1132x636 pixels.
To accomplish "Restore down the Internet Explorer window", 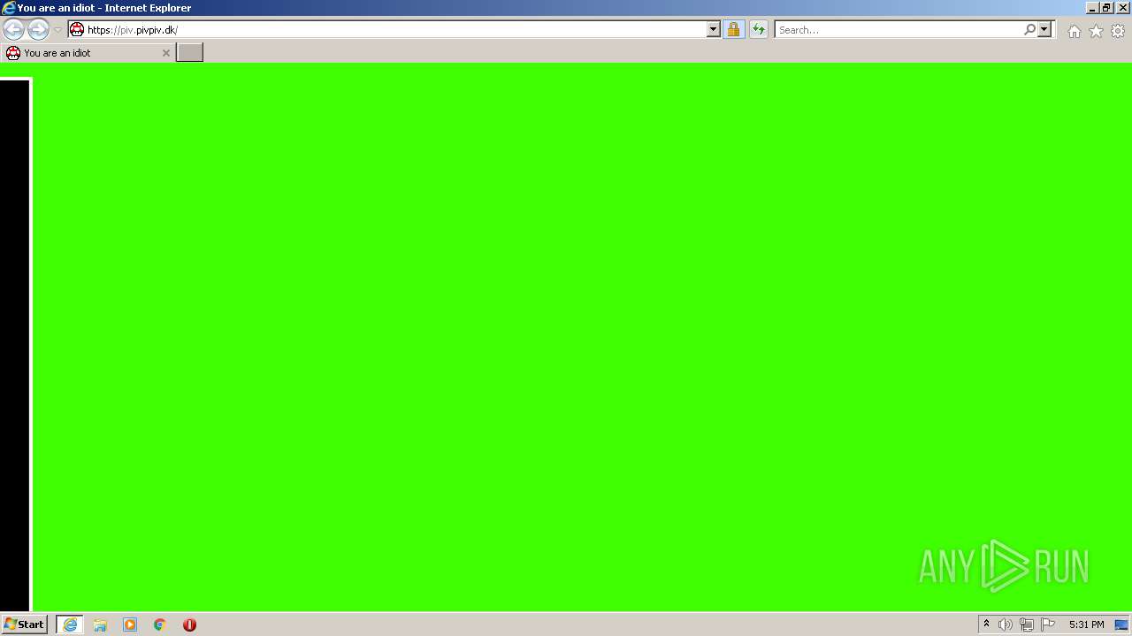I will point(1106,8).
